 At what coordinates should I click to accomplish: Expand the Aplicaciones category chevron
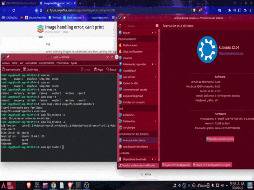coord(155,77)
